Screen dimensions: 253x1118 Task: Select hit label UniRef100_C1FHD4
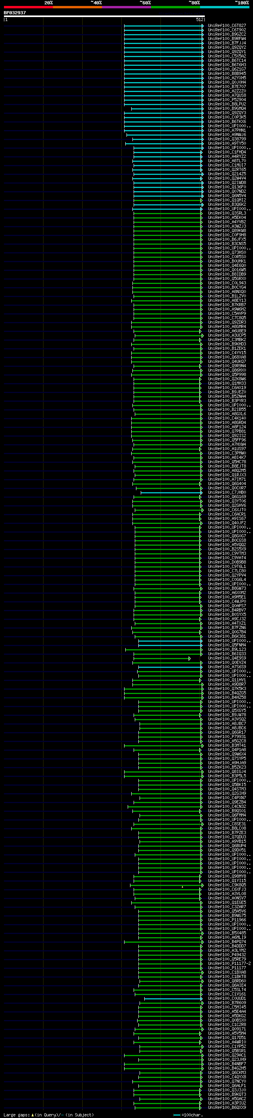click(x=227, y=152)
